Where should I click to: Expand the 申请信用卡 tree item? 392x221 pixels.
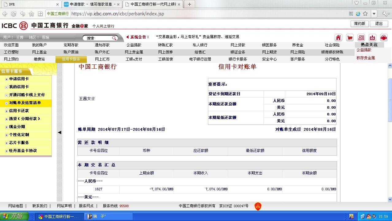tap(6, 79)
